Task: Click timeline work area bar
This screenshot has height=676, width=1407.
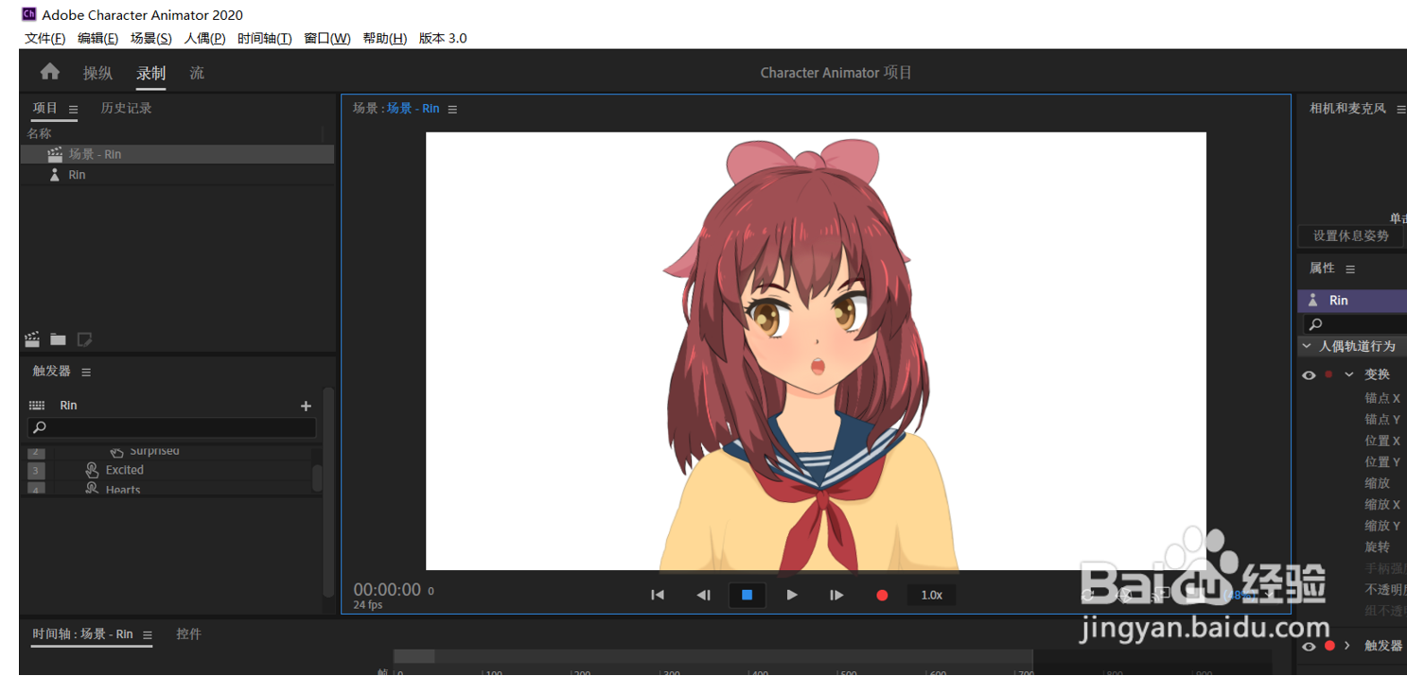Action: click(712, 656)
